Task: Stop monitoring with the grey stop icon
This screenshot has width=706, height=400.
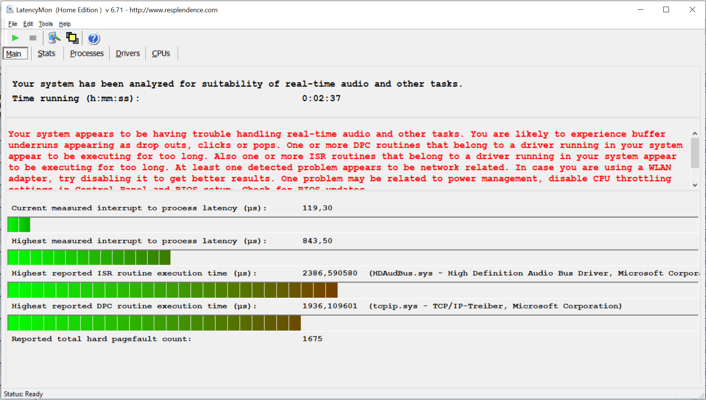Action: click(x=33, y=38)
